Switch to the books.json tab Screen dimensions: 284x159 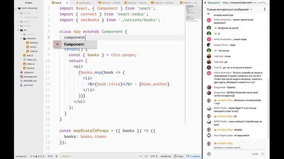[x=83, y=3]
